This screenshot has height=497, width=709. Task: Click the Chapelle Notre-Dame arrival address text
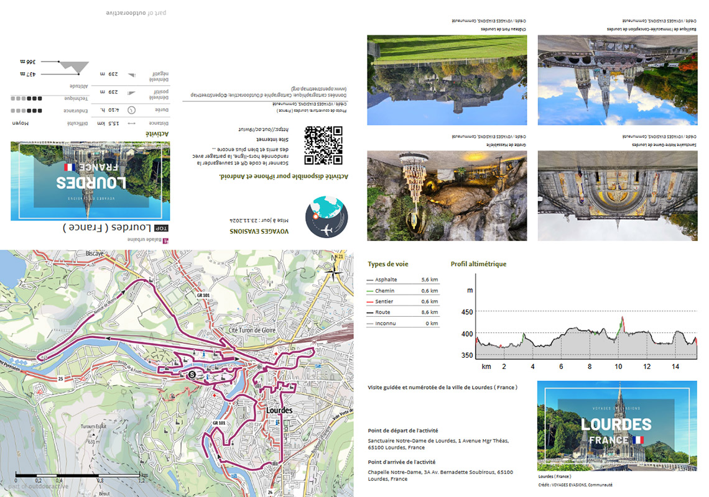440,475
